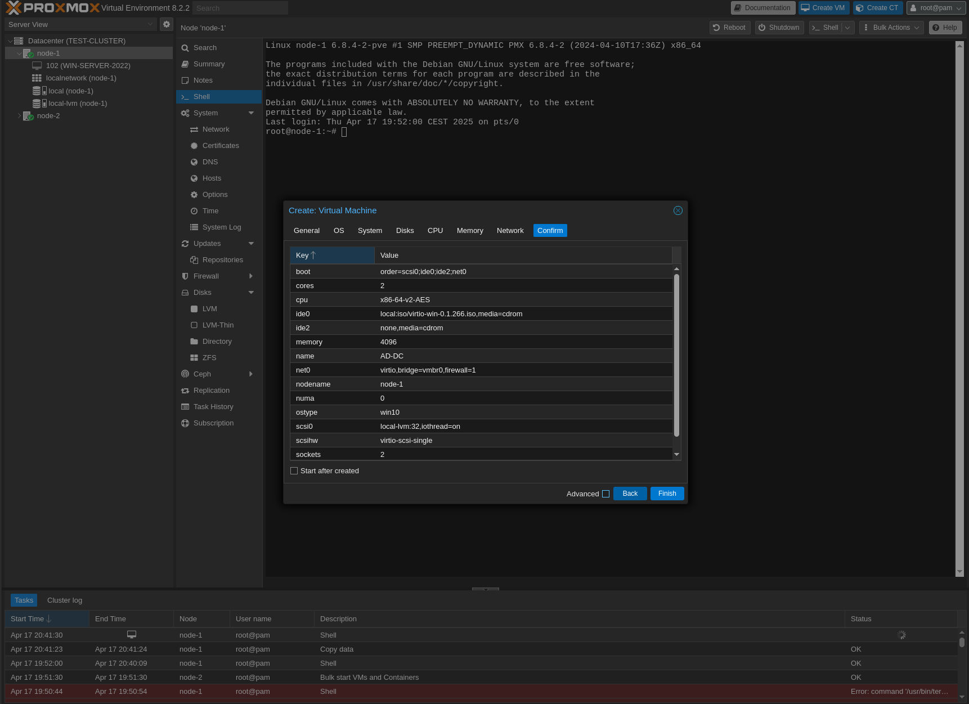The width and height of the screenshot is (969, 704).
Task: Toggle the Advanced checkbox in the wizard
Action: [x=605, y=494]
